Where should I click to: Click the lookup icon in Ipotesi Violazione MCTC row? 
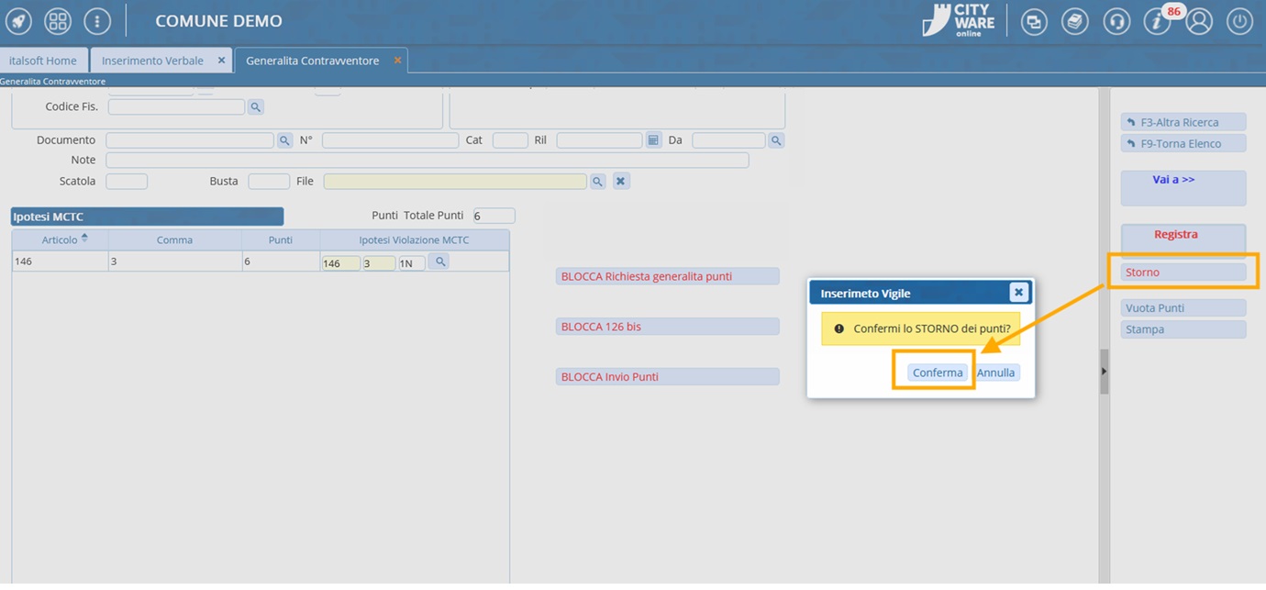[x=440, y=262]
